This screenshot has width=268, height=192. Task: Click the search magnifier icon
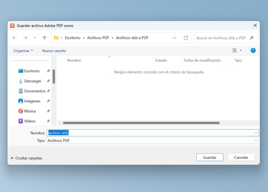tap(252, 38)
